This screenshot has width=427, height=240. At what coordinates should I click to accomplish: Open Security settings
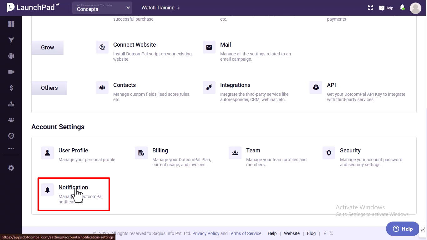350,151
